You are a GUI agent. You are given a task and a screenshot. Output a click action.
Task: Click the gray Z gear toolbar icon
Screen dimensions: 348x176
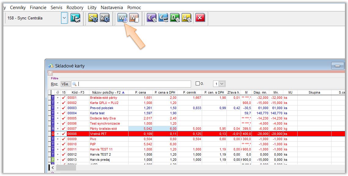[105, 18]
